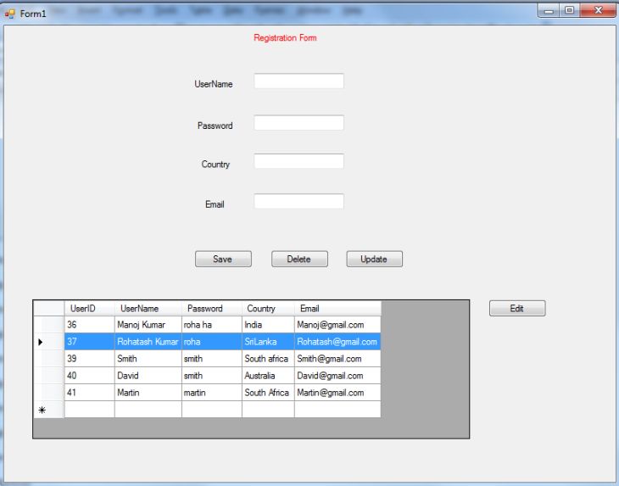
Task: Select the cell with UserID 40
Action: pyautogui.click(x=90, y=376)
